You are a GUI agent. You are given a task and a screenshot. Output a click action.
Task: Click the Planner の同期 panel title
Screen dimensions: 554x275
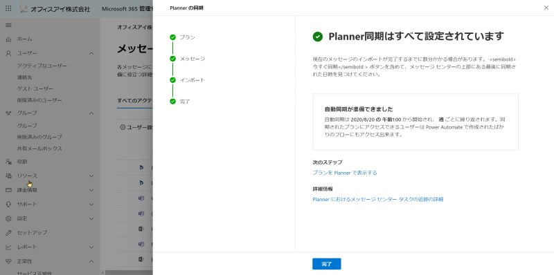pyautogui.click(x=186, y=8)
